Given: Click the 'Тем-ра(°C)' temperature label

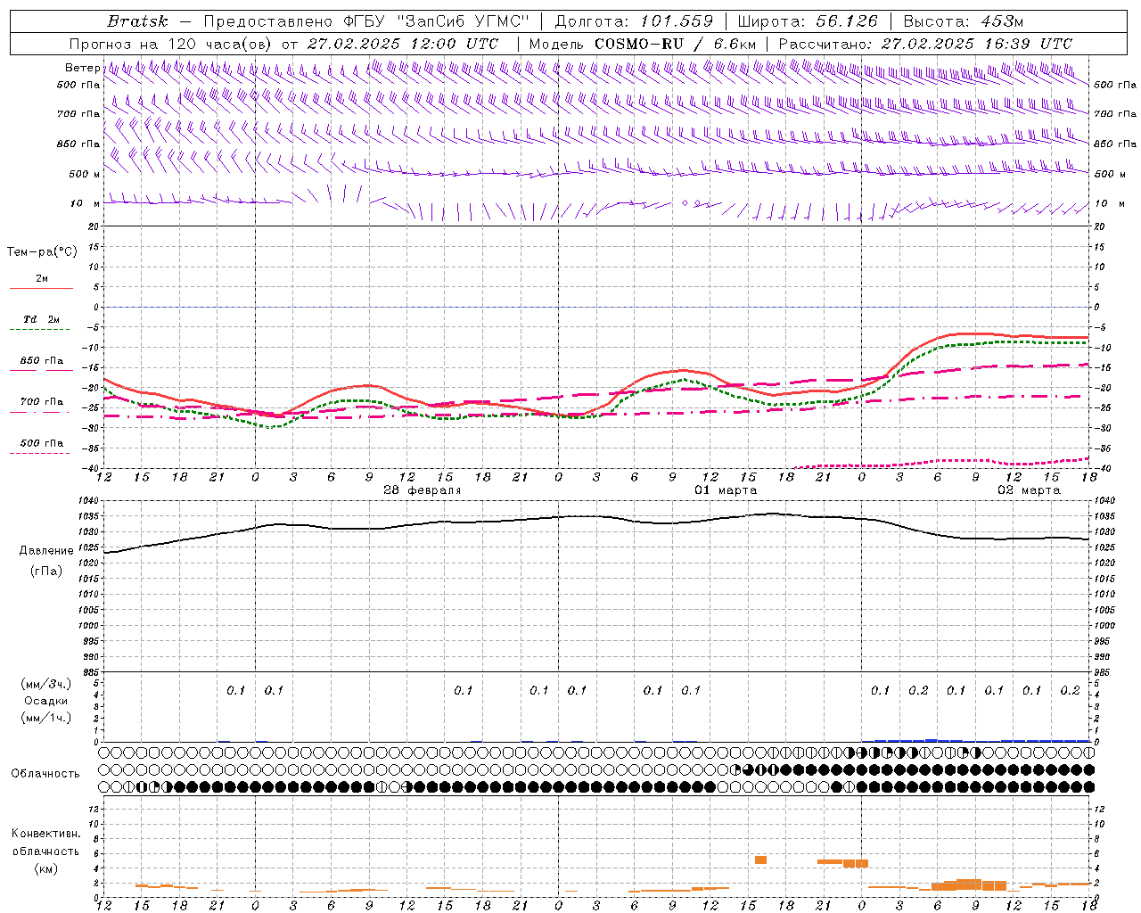Looking at the screenshot, I should click(42, 252).
